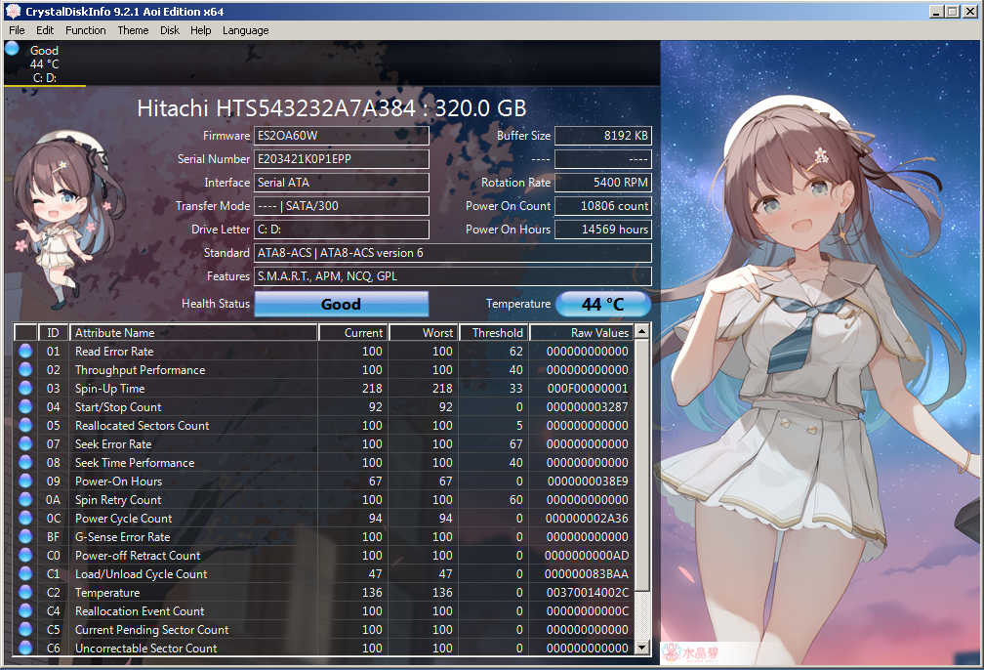
Task: Click the Raw Values column header
Action: click(x=582, y=333)
